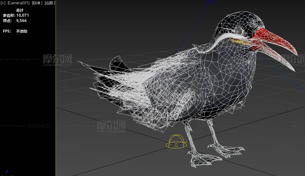
Task: Click the 顶点 vertex count 9,566
Action: point(21,21)
